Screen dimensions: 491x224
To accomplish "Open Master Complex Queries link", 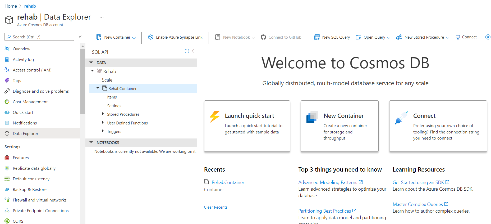I will pyautogui.click(x=420, y=204).
